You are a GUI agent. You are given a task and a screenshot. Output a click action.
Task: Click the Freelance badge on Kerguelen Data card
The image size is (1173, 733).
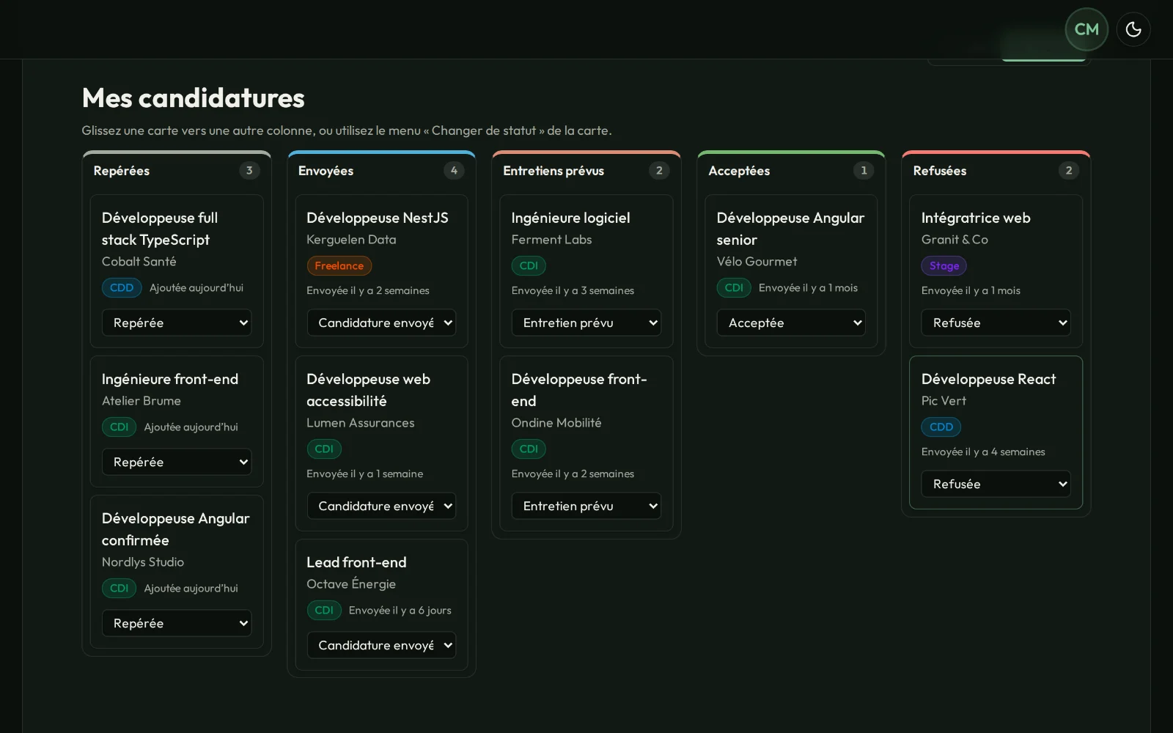pyautogui.click(x=339, y=265)
